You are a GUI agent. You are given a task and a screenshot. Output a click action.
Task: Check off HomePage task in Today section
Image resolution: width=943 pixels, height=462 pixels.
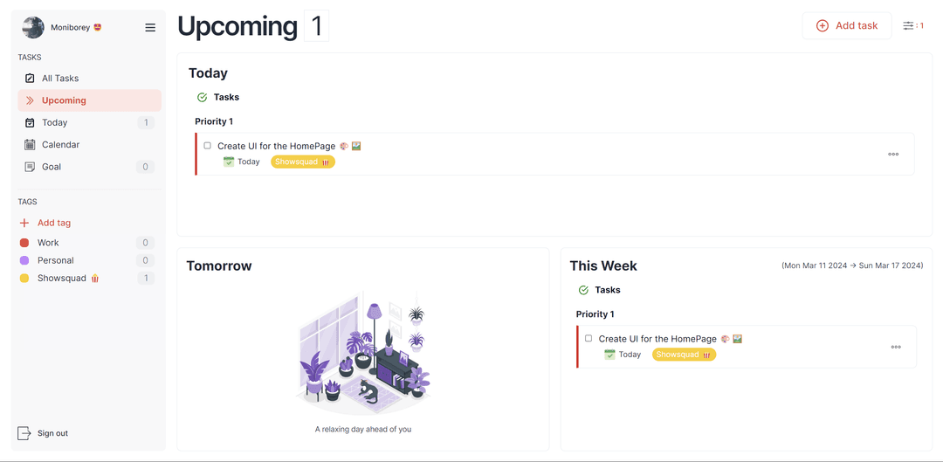pos(208,146)
